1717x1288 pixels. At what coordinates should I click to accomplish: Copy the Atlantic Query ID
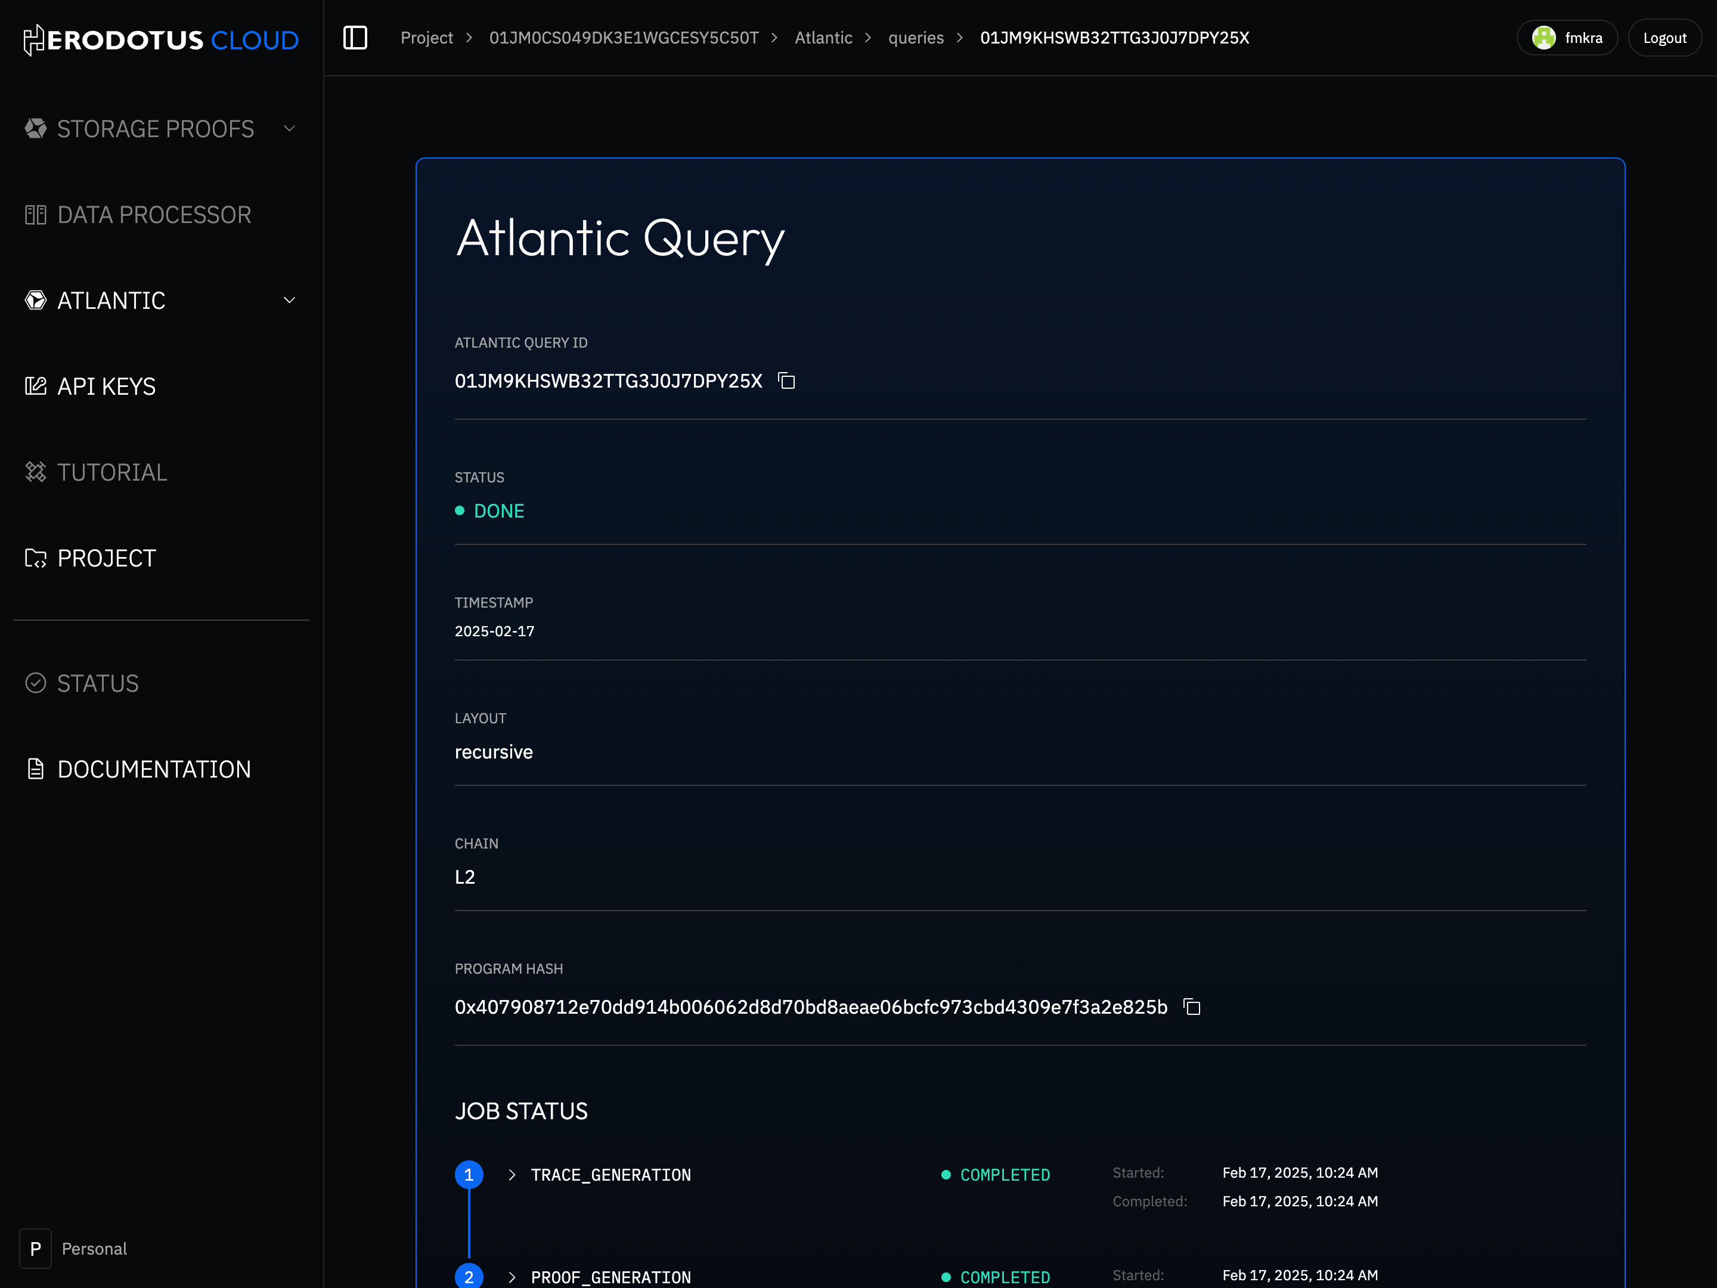click(x=786, y=381)
